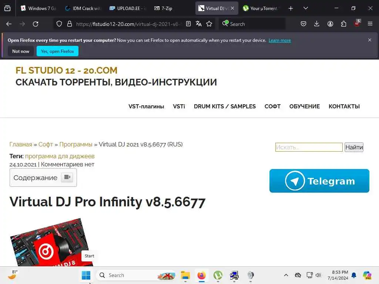
Task: Open the translate page icon
Action: 199,24
